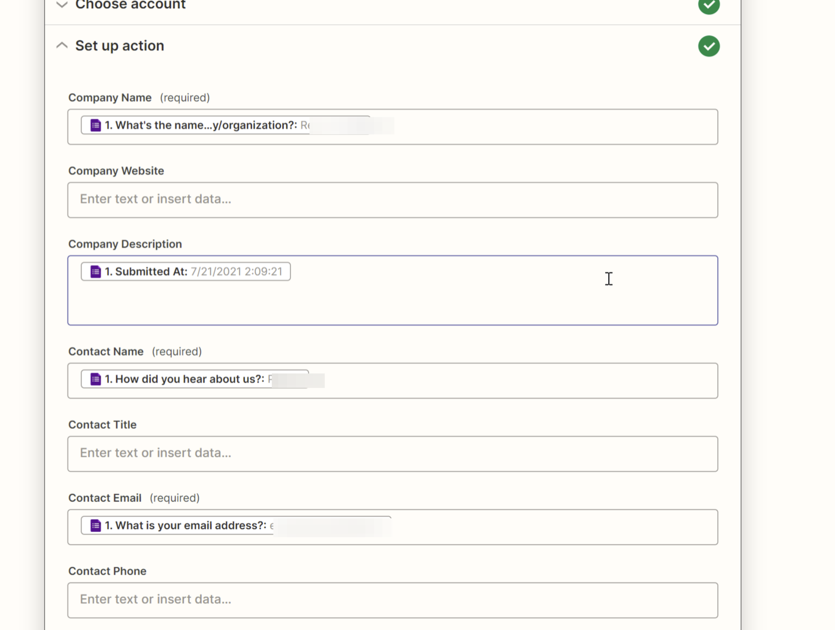This screenshot has width=835, height=630.
Task: Click into the Company Website field
Action: [x=392, y=200]
